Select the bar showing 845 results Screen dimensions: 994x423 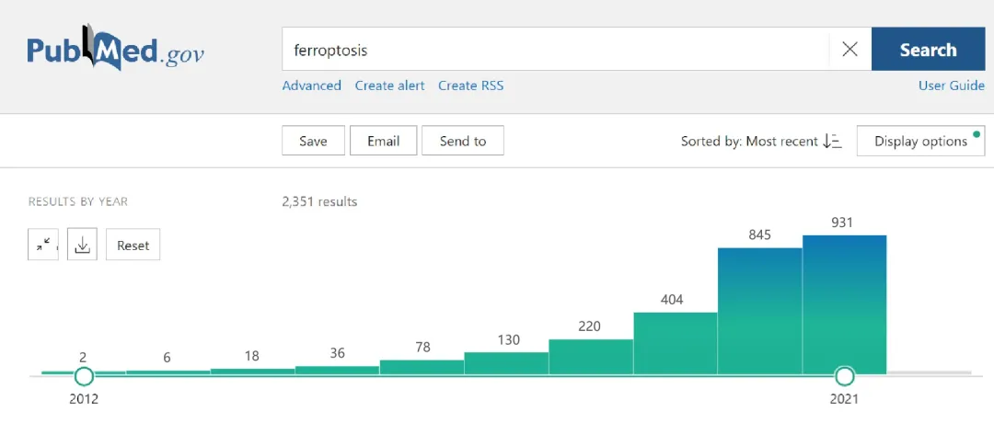(759, 311)
